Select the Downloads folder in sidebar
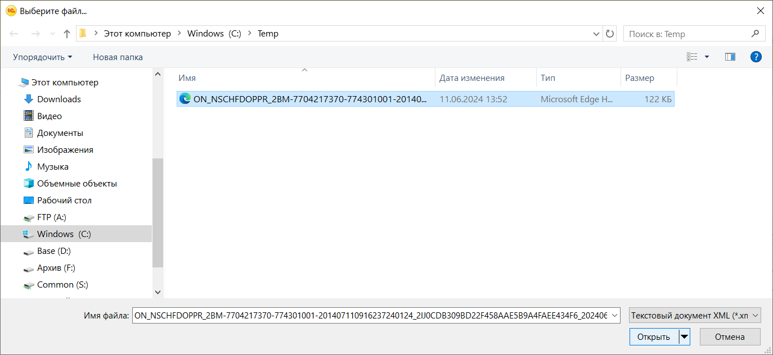Viewport: 773px width, 355px height. (x=59, y=99)
